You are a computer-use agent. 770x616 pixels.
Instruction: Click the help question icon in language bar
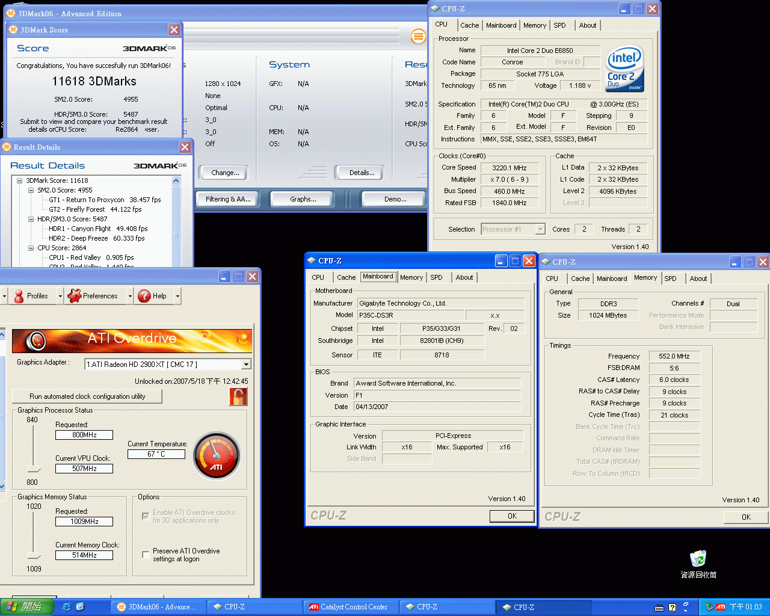pyautogui.click(x=672, y=608)
